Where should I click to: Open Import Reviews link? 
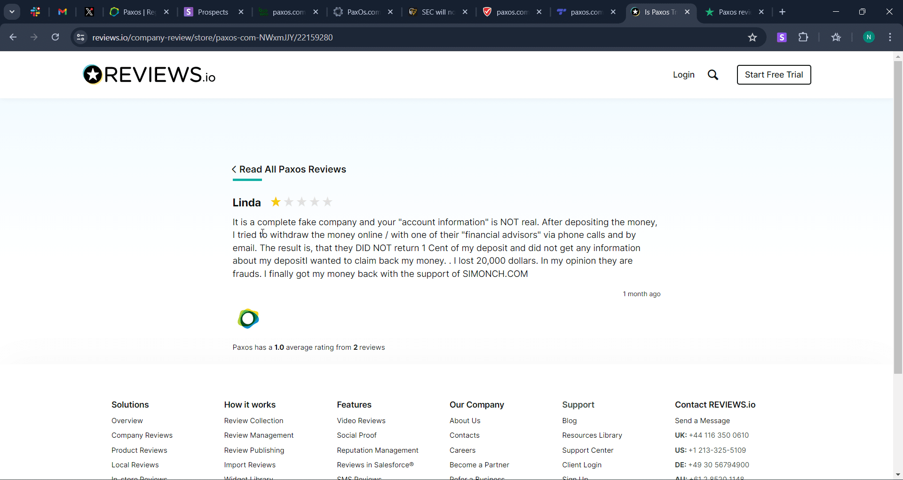(x=250, y=465)
